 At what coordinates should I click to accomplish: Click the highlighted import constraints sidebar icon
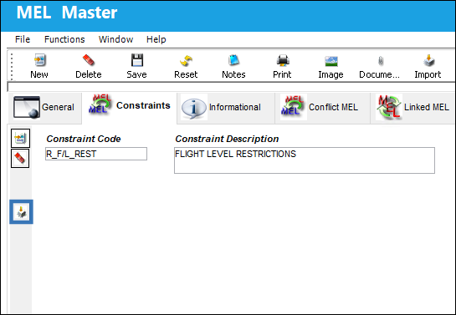pyautogui.click(x=21, y=212)
